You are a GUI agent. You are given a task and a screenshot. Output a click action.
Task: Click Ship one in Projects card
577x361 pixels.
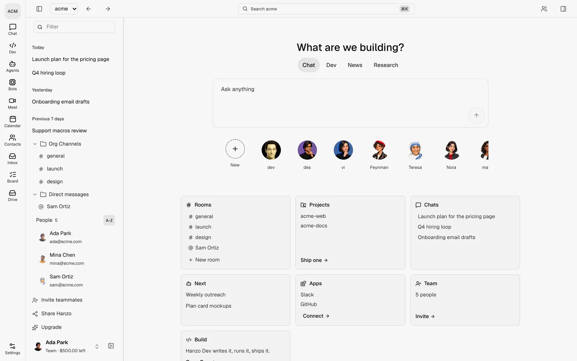314,260
